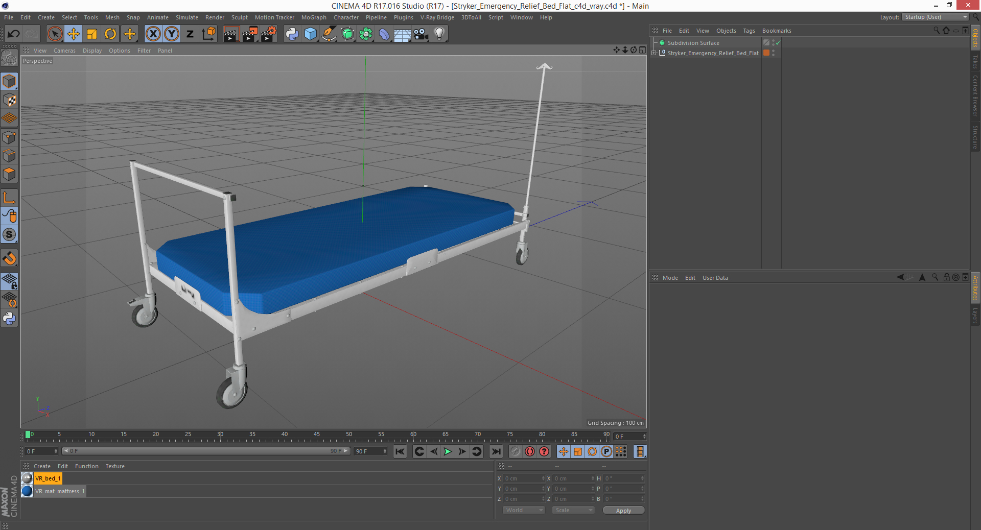Click timeline frame marker 45
This screenshot has height=530, width=981.
click(317, 435)
